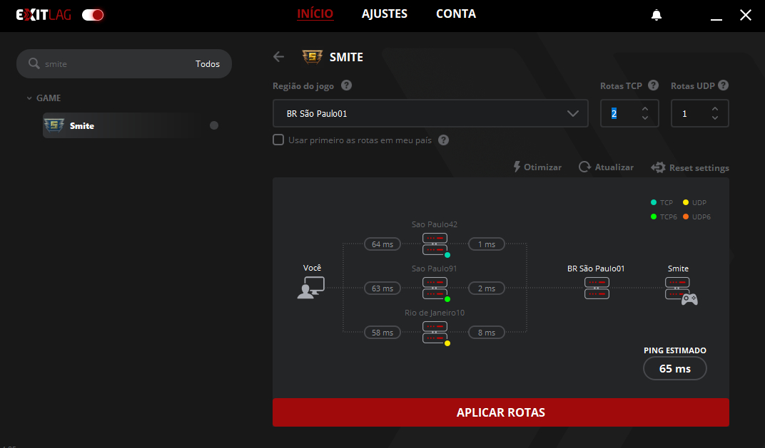Open the Todos filter in search bar
Image resolution: width=765 pixels, height=448 pixels.
click(x=208, y=64)
